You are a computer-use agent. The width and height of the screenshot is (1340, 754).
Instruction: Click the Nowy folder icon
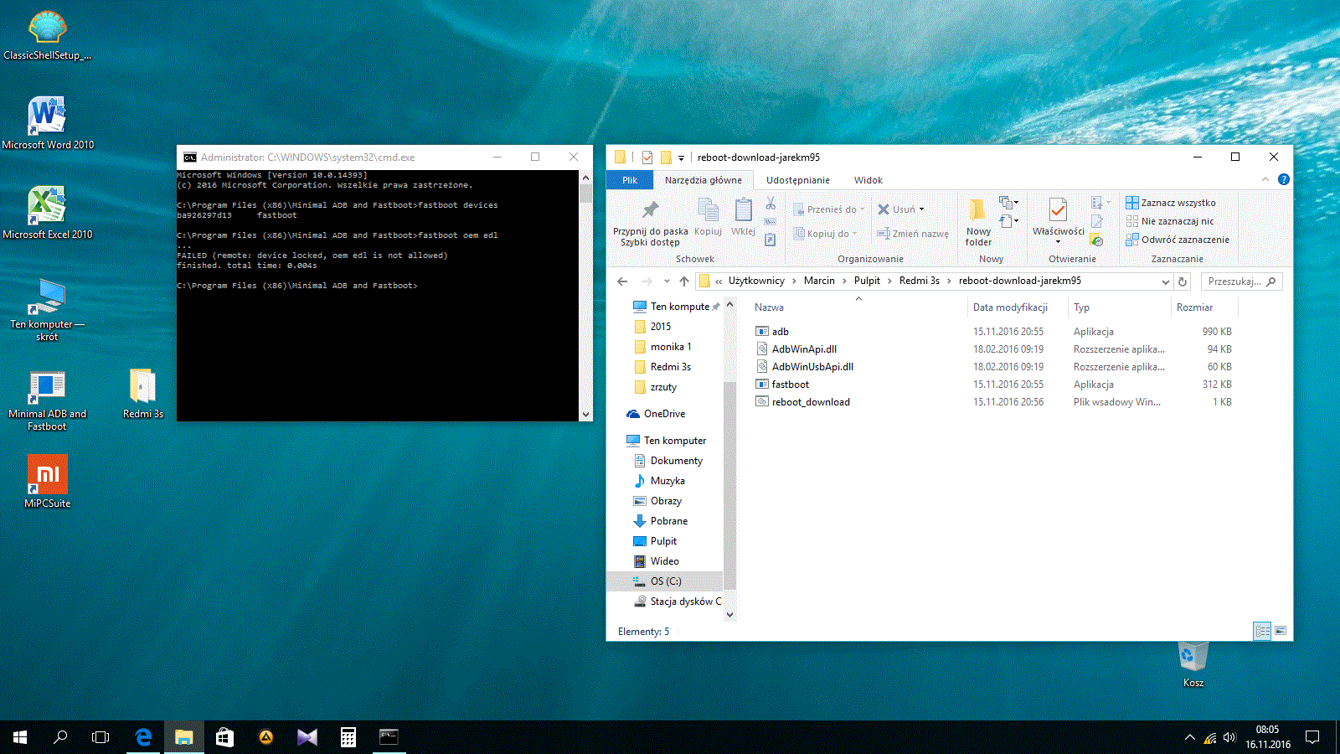[x=977, y=210]
